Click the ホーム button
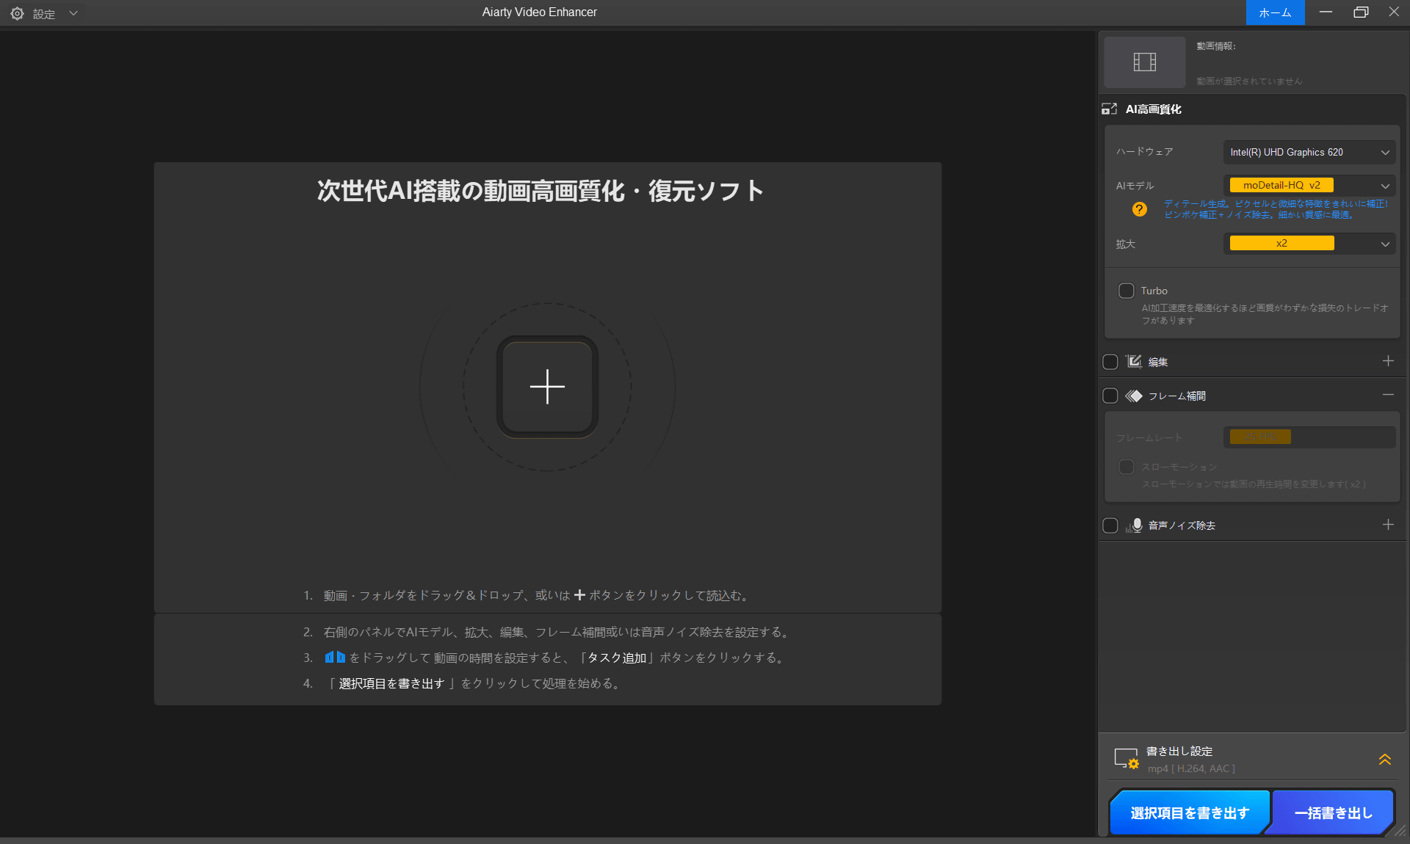 click(1275, 12)
